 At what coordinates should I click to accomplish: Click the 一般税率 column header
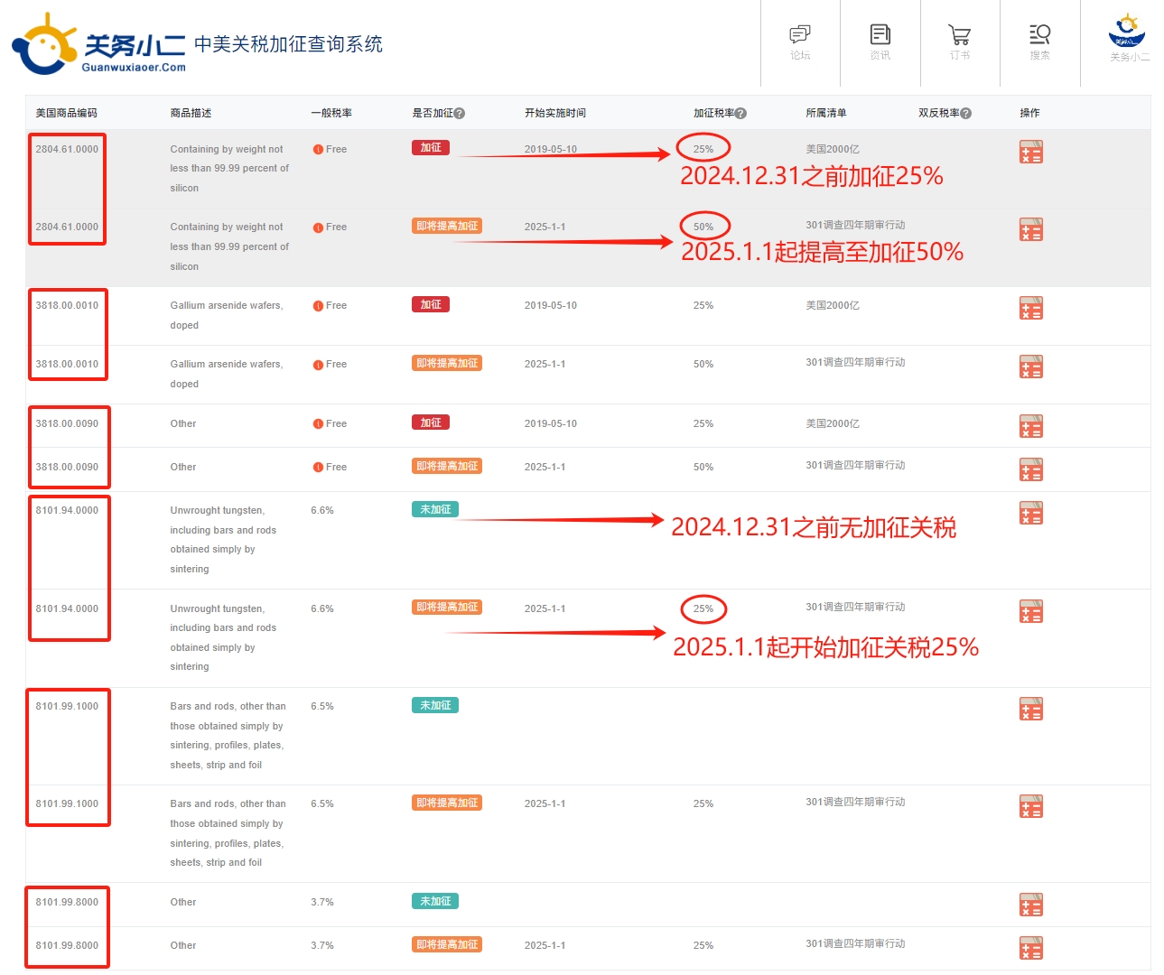pyautogui.click(x=331, y=114)
